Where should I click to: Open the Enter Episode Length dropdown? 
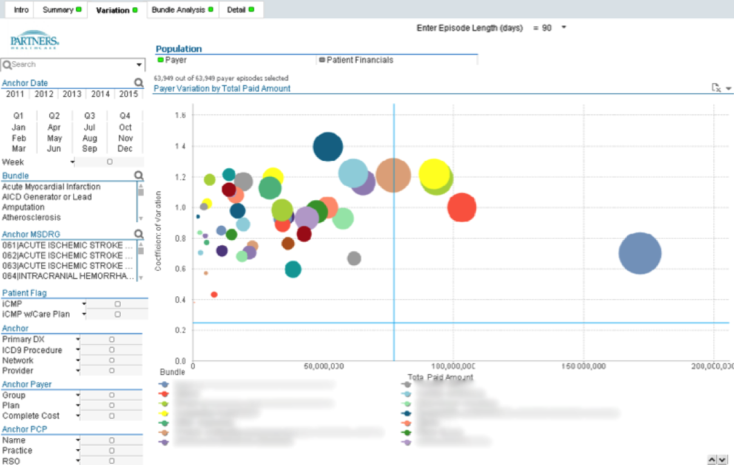pos(564,27)
